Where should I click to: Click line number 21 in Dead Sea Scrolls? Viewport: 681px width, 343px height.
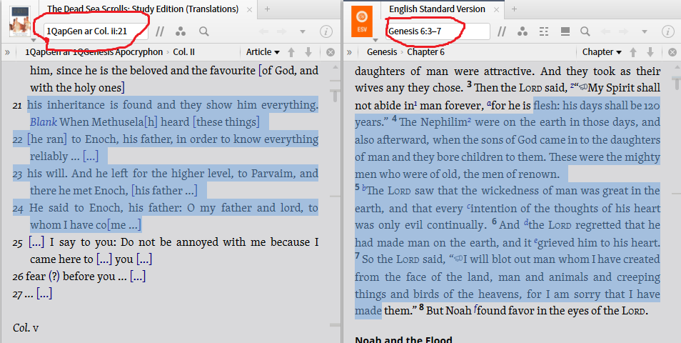pyautogui.click(x=17, y=106)
